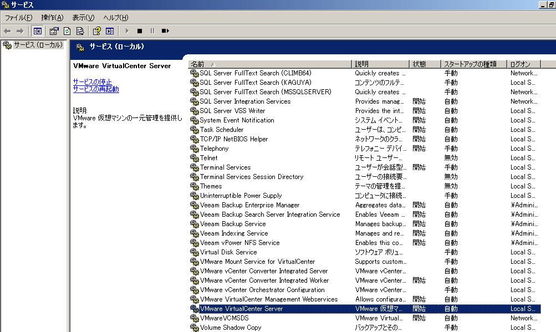This screenshot has width=556, height=332.
Task: Open the ファイル(F) menu
Action: pos(18,17)
